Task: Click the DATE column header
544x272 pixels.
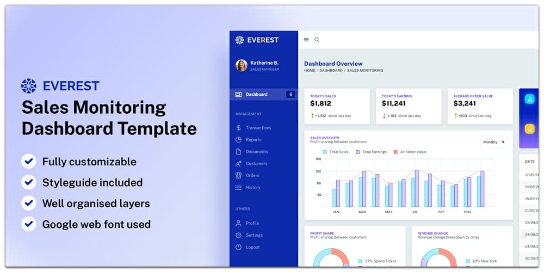Action: pos(530,162)
